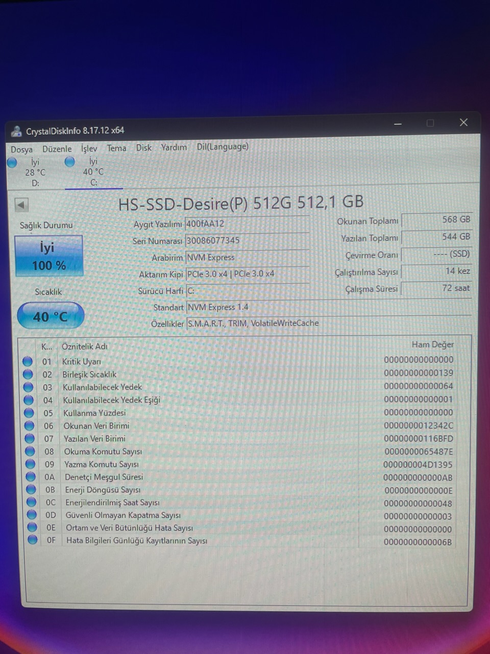
Task: Click status icon for Kullanılabilecek Yedek row 03
Action: coord(29,387)
